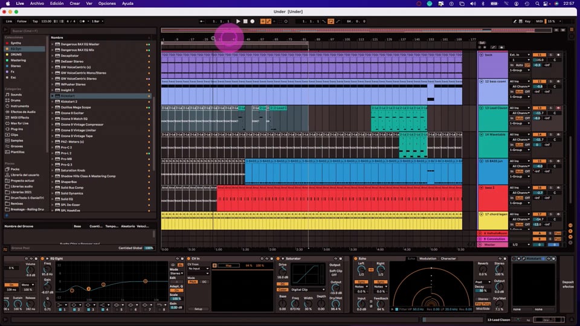
Task: Open the Instruments category
Action: [19, 106]
